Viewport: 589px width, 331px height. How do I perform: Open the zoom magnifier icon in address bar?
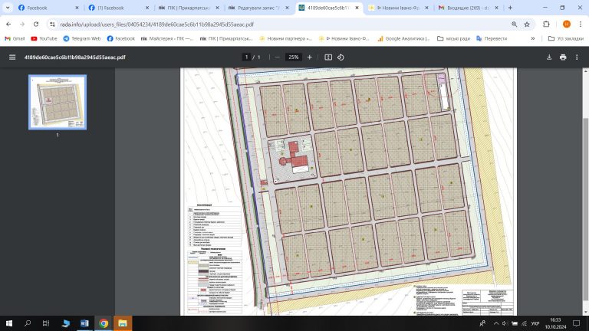click(515, 24)
